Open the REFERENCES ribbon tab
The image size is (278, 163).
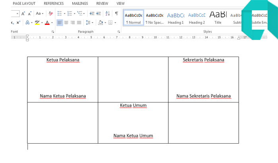coord(54,3)
